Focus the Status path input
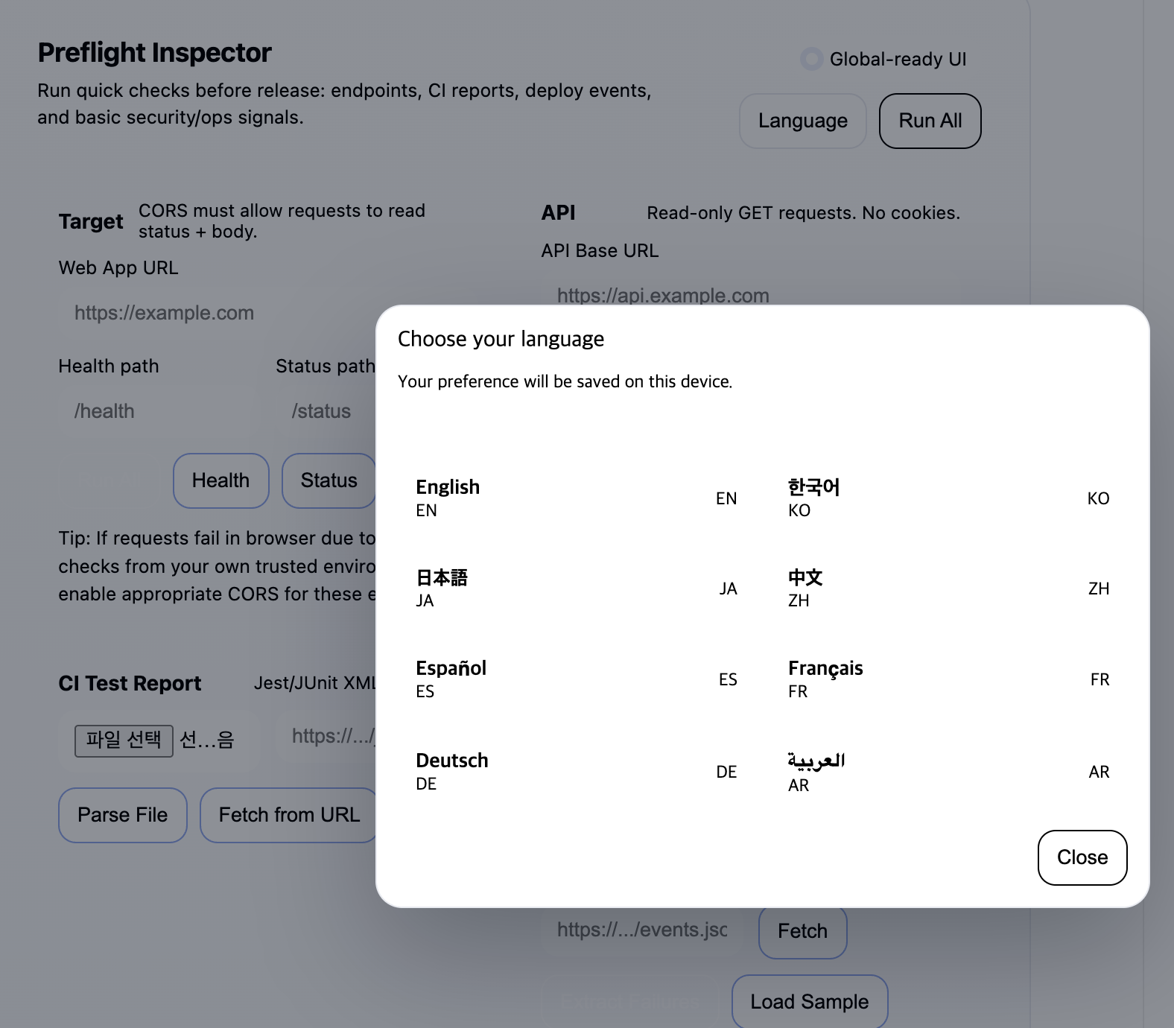The height and width of the screenshot is (1028, 1174). (x=326, y=411)
